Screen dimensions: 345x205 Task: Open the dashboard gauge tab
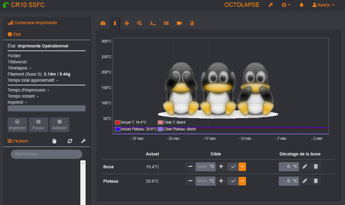(x=103, y=23)
